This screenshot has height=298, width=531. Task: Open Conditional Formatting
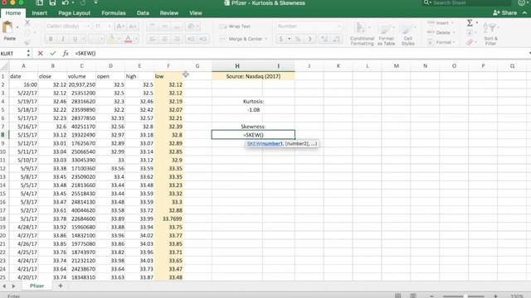(x=362, y=33)
